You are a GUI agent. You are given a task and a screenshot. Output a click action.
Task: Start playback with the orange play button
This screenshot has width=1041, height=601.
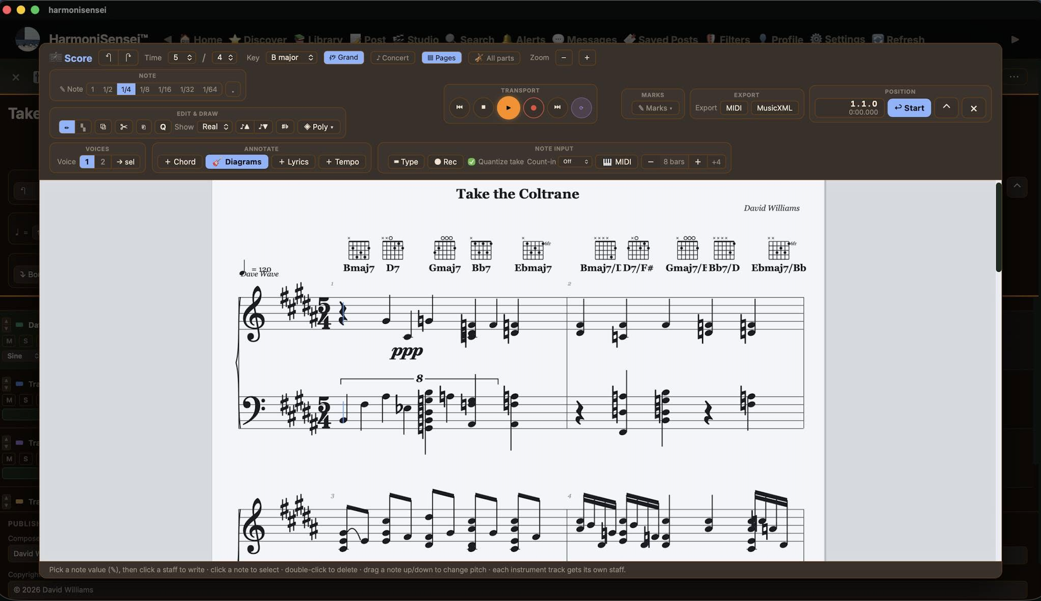508,108
